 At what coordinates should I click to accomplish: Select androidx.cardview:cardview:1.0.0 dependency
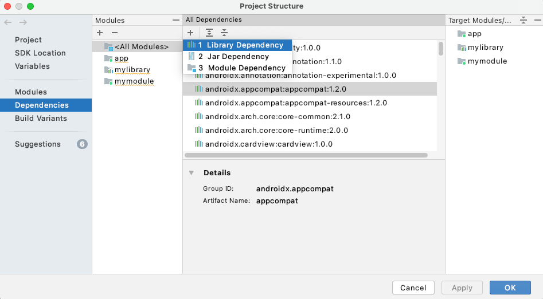coord(268,144)
